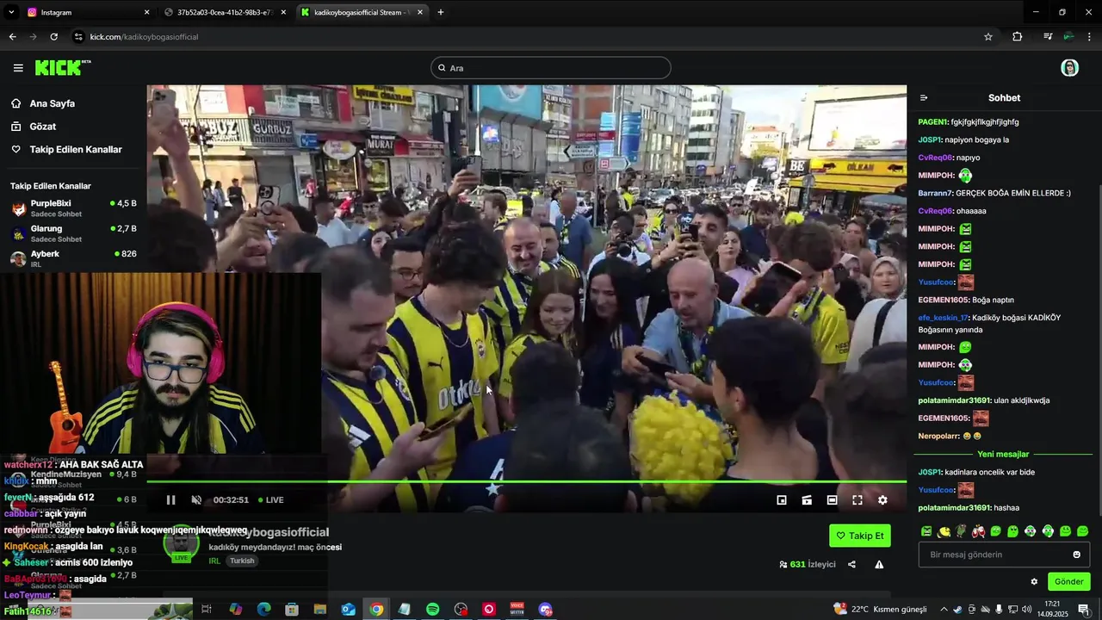
Task: Open Spotify from the taskbar
Action: (432, 609)
